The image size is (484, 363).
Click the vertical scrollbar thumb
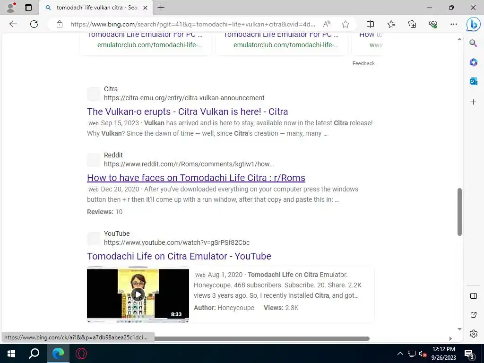pos(459,212)
